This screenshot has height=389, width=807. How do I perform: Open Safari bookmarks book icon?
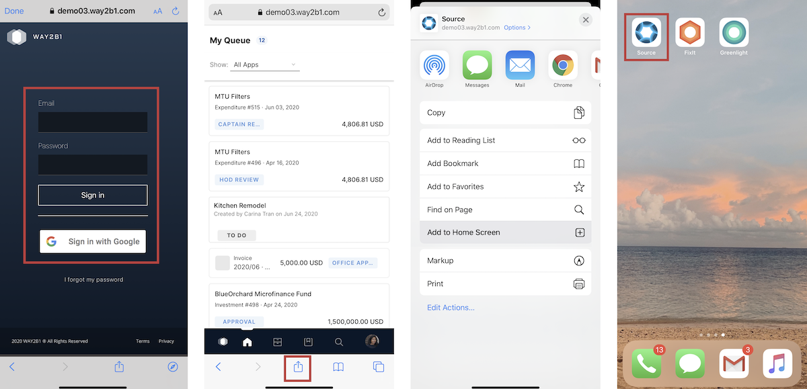pos(338,367)
